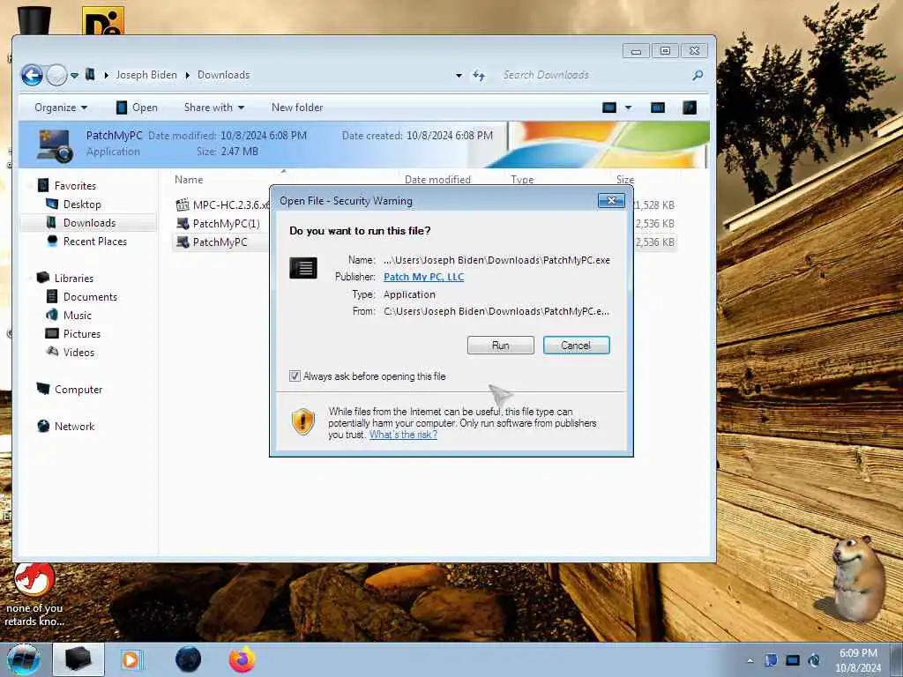This screenshot has height=677, width=903.
Task: Sort files by the Name column
Action: pos(189,180)
